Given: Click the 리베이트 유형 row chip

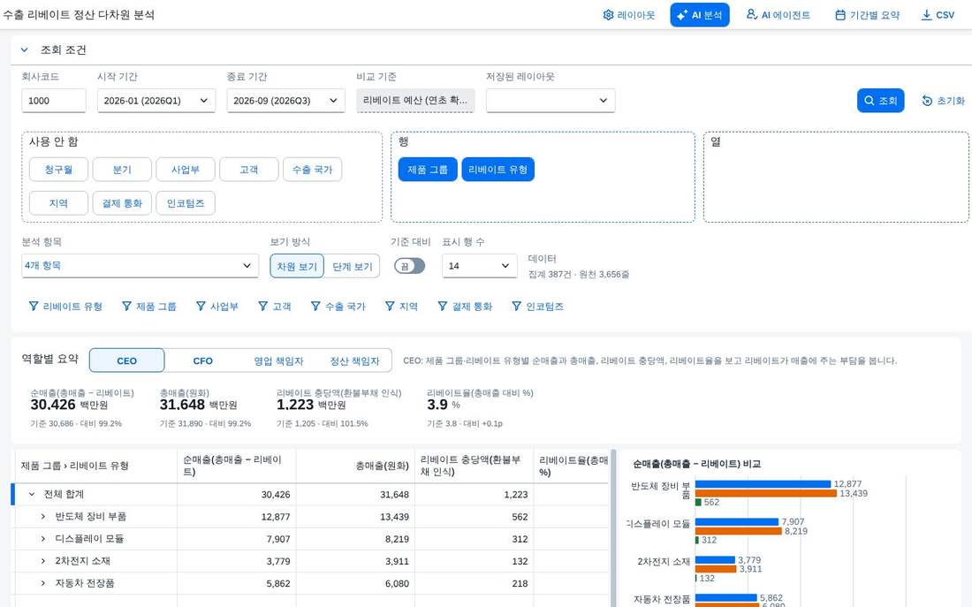Looking at the screenshot, I should [x=497, y=170].
